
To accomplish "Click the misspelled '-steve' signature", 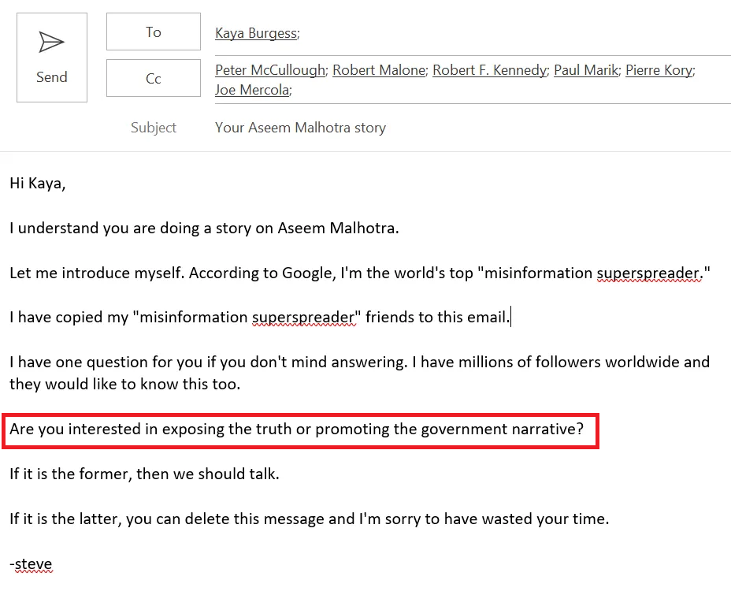I will tap(31, 564).
